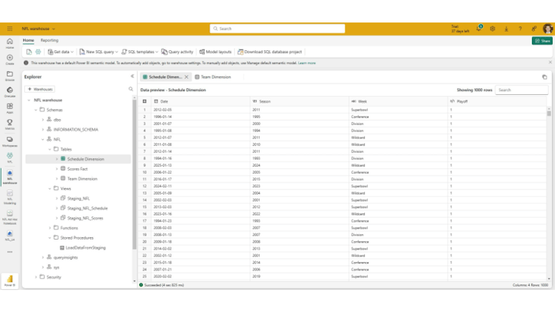Viewport: 555px width, 313px height.
Task: Open the New SQL query dropdown
Action: [99, 52]
